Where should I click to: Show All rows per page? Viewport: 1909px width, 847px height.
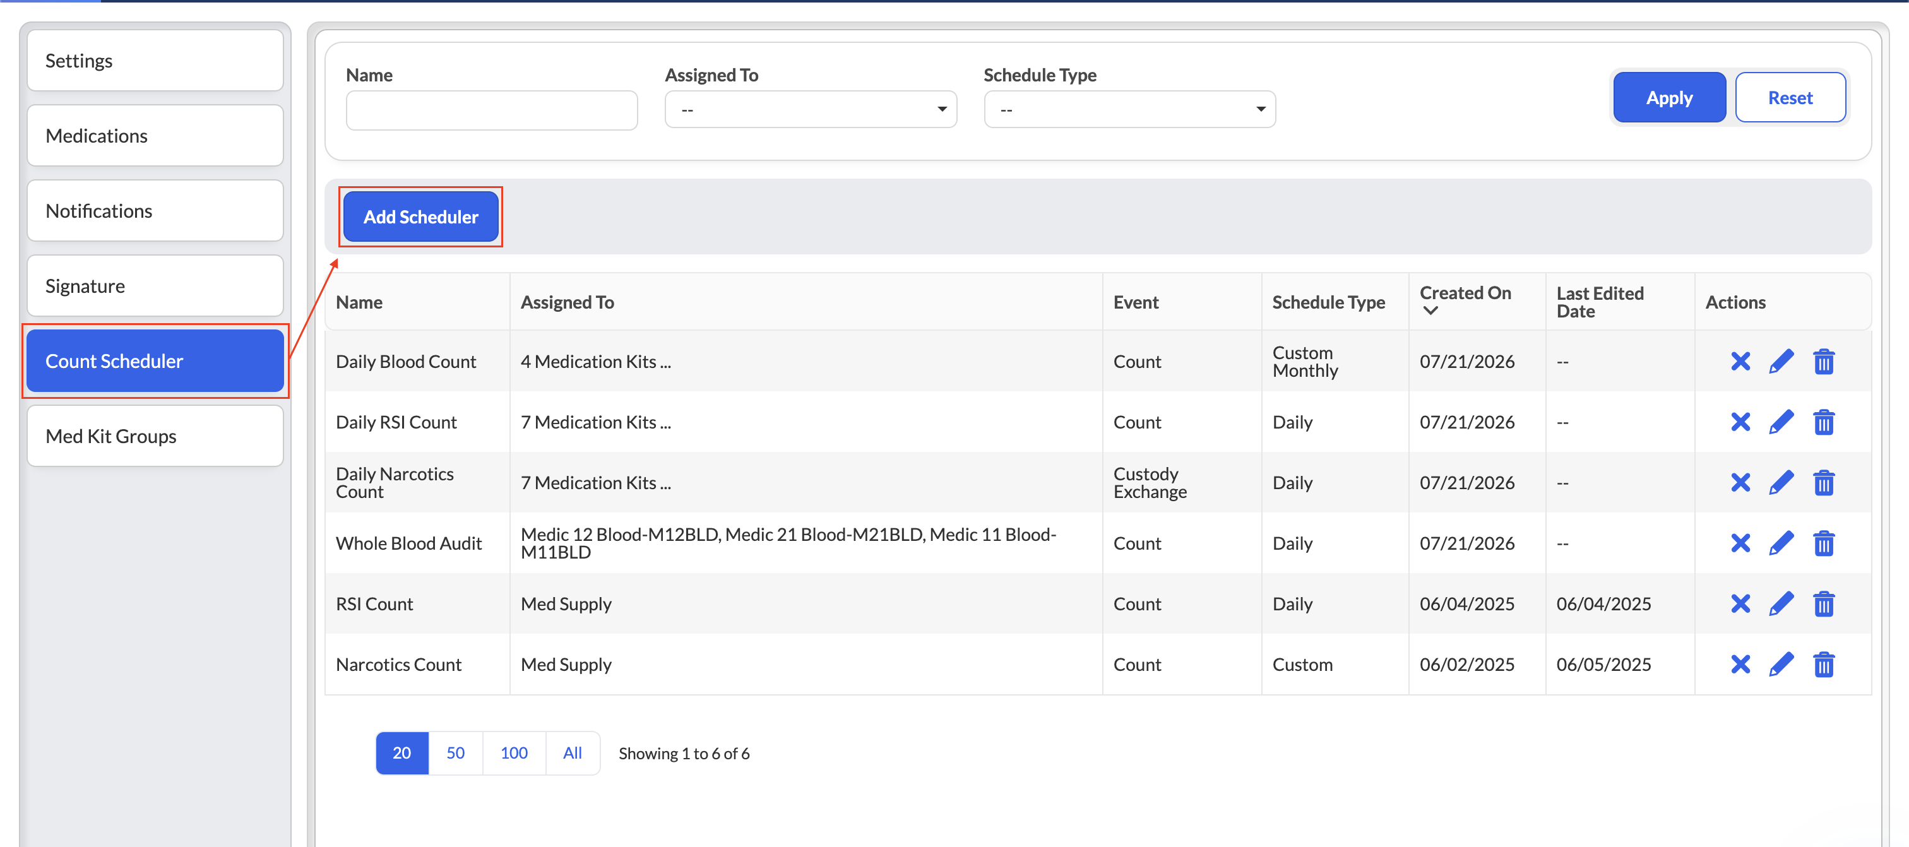pyautogui.click(x=572, y=754)
